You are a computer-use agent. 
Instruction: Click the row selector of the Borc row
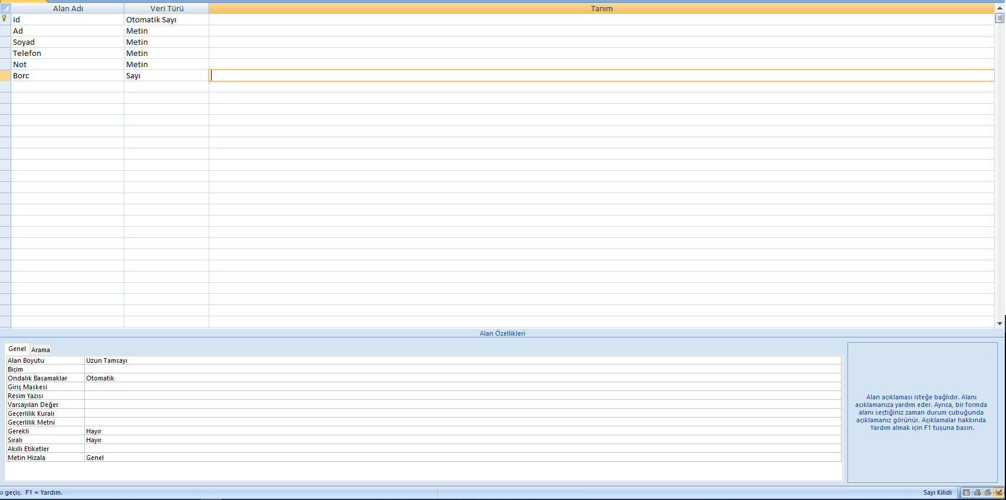point(5,75)
